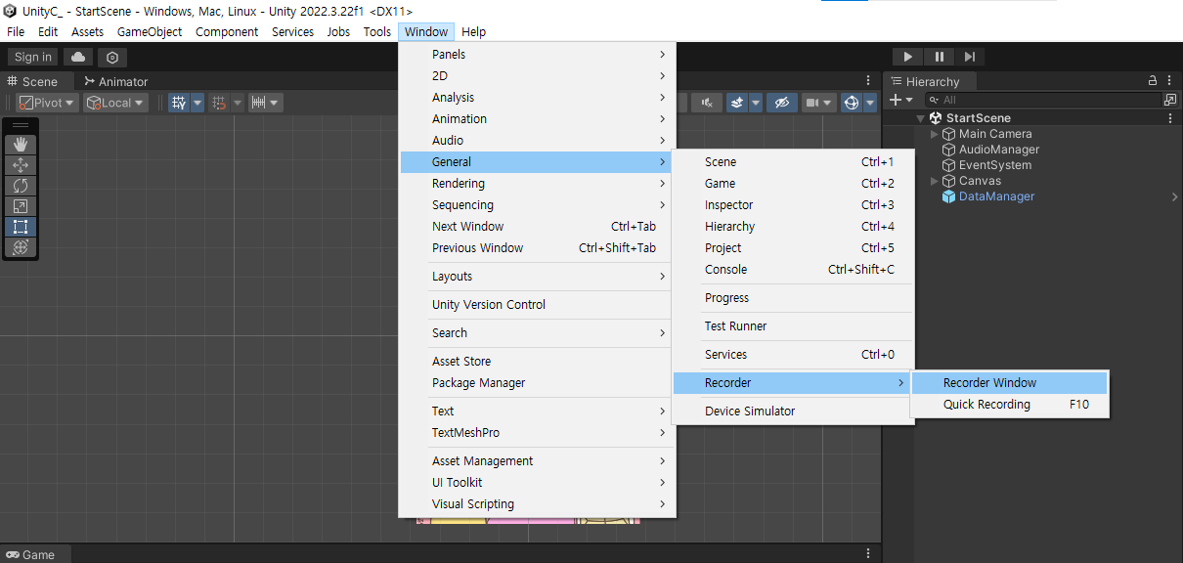Select the Rect transform tool
Viewport: 1183px width, 563px height.
pyautogui.click(x=21, y=227)
